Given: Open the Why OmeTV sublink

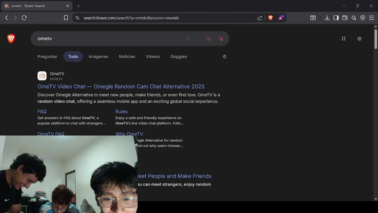Looking at the screenshot, I should coord(129,134).
